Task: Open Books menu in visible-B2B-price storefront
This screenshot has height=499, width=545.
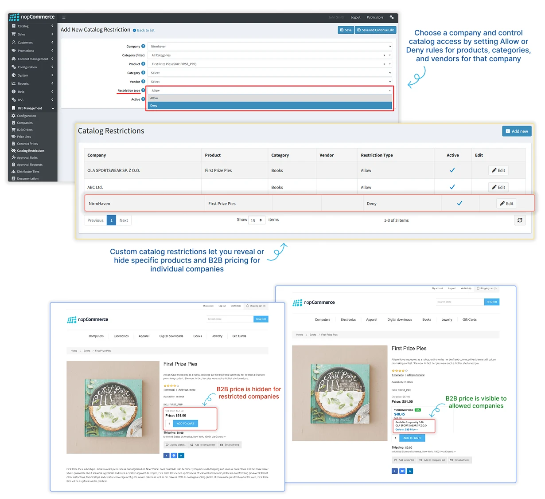Action: (x=427, y=319)
